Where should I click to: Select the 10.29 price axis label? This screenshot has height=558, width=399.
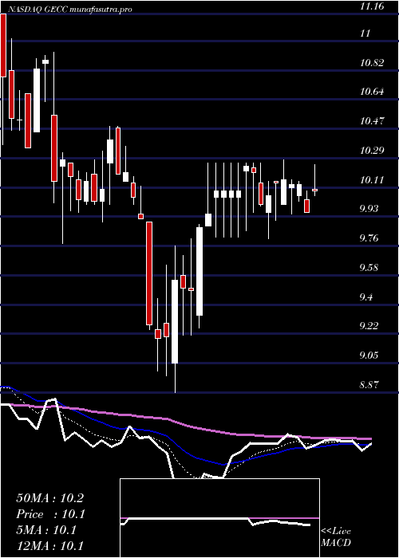[x=372, y=151]
